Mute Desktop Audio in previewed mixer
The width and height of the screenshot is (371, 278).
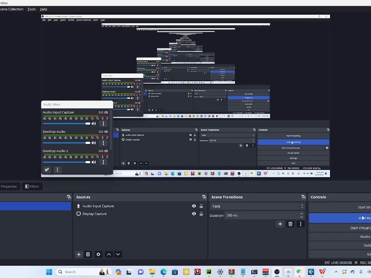pyautogui.click(x=94, y=143)
